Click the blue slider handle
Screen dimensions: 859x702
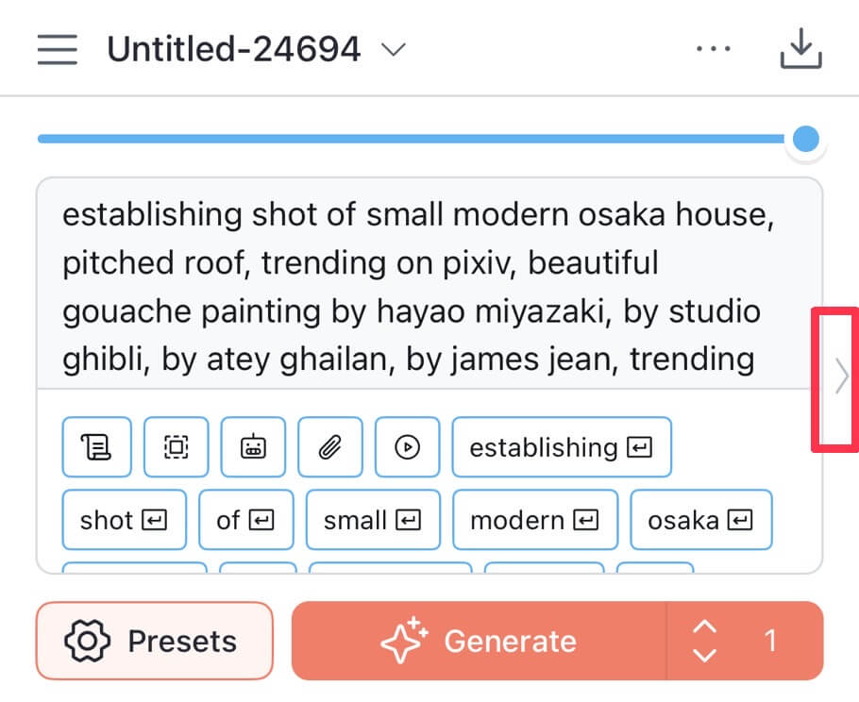(x=805, y=139)
